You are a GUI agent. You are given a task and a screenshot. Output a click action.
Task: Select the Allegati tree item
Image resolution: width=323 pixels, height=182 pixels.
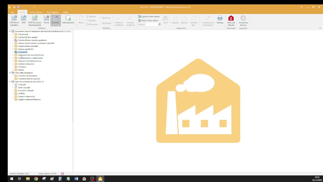pos(21,70)
